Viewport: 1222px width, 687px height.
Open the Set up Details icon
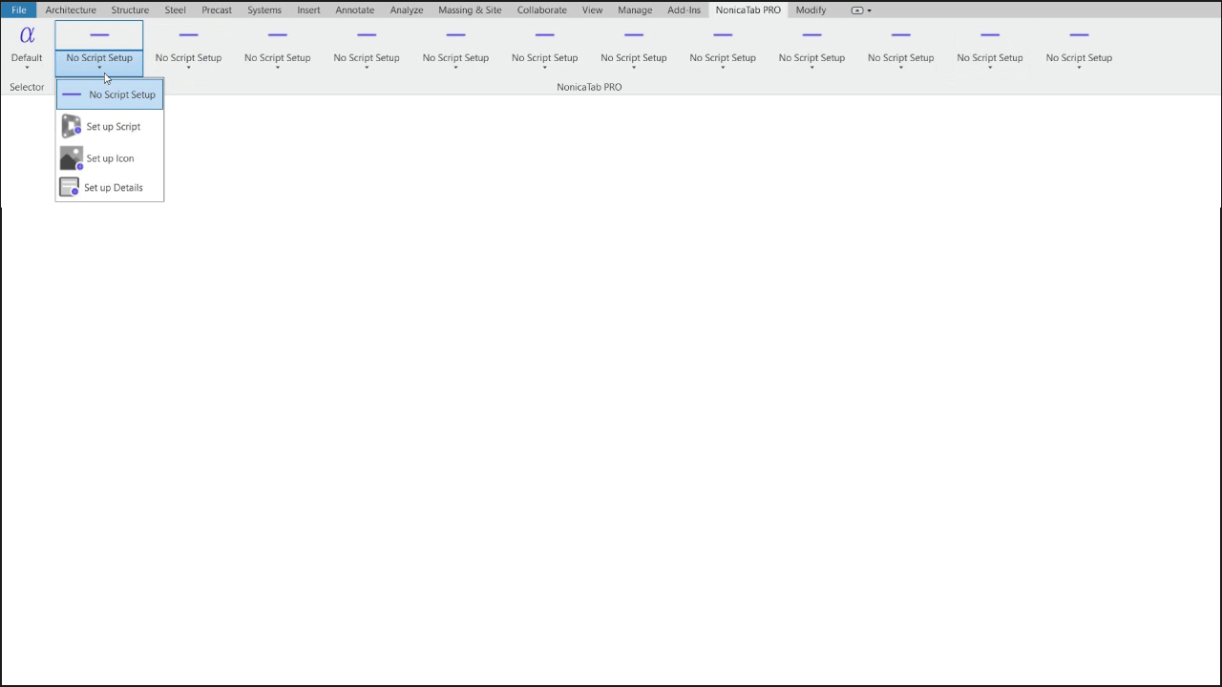point(70,187)
